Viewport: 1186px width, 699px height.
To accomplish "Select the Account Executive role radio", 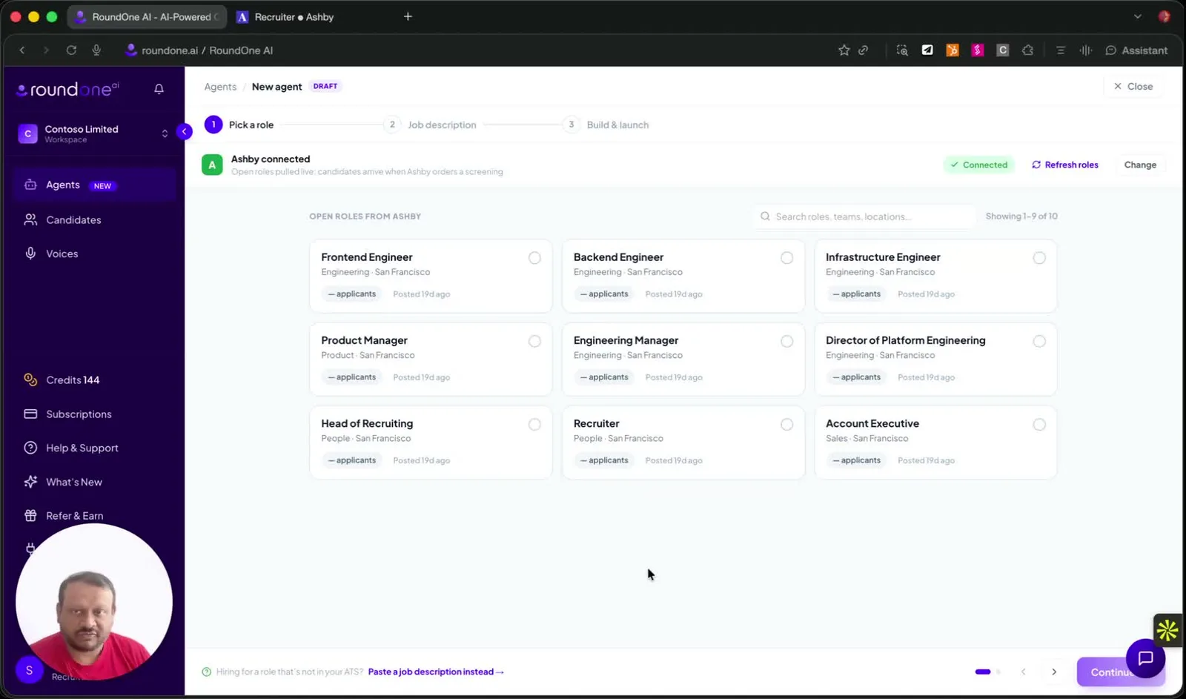I will click(1039, 424).
